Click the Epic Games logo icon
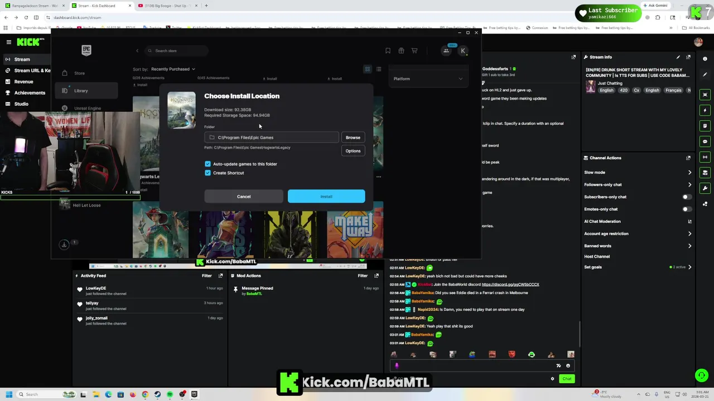This screenshot has width=714, height=401. point(86,51)
